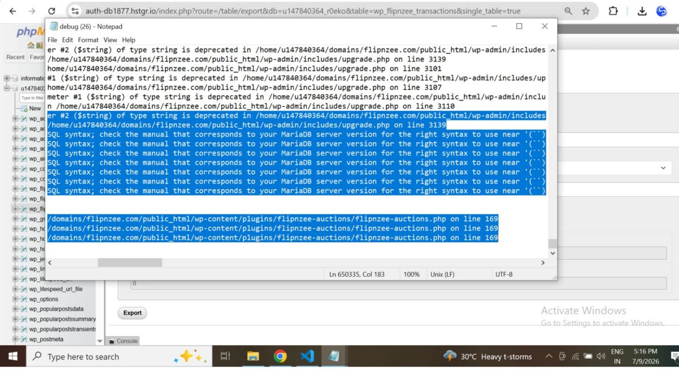Click the wp_postmeta table icon
The height and width of the screenshot is (382, 679).
click(x=24, y=340)
